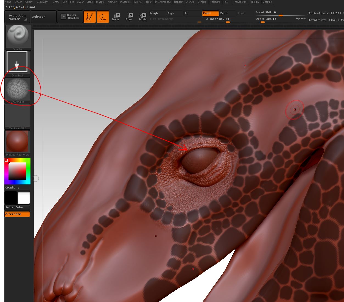Image resolution: width=344 pixels, height=302 pixels.
Task: Open the Macro menu
Action: (100, 2)
